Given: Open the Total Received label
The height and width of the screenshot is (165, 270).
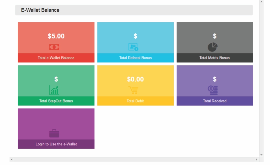Looking at the screenshot, I should pyautogui.click(x=214, y=101).
